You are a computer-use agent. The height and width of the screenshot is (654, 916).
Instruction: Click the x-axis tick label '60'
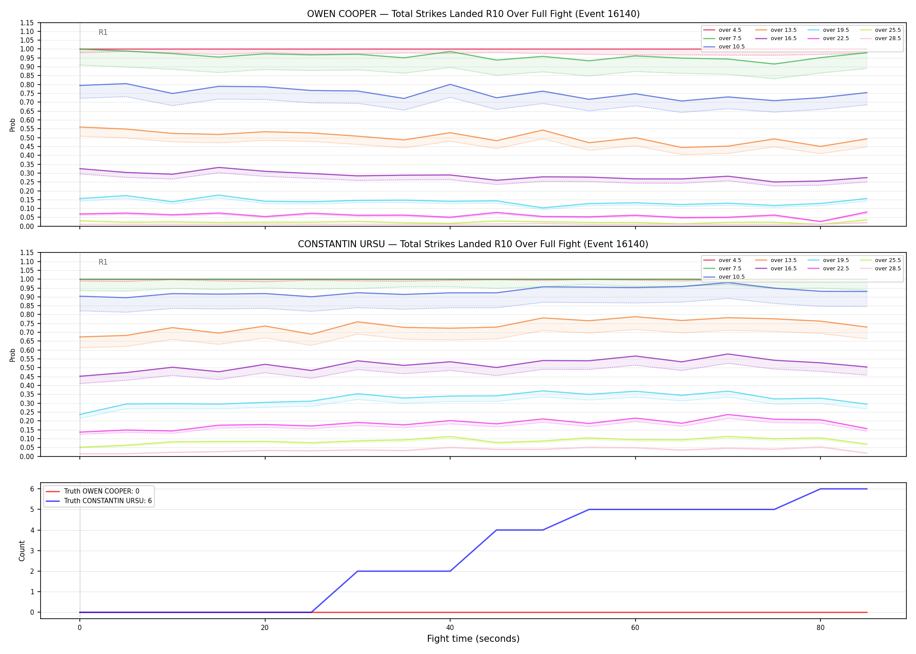coord(635,628)
